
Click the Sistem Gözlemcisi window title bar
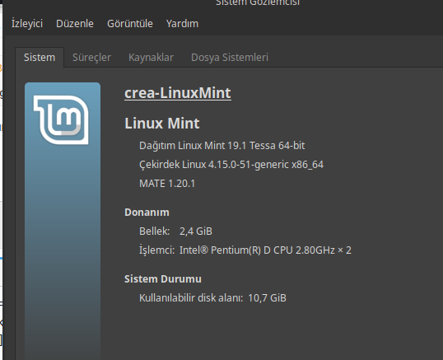258,2
